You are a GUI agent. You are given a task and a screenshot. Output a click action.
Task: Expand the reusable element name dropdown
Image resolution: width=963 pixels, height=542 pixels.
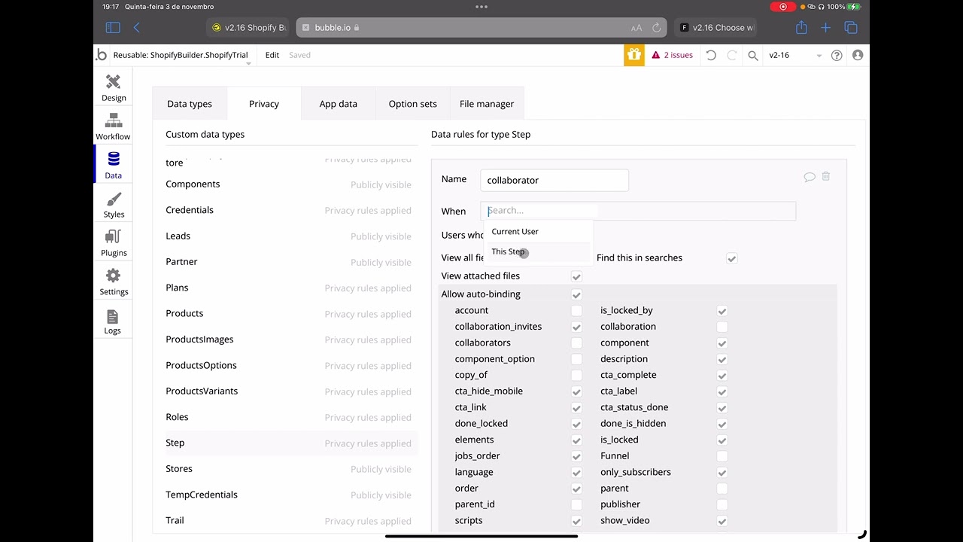(248, 63)
